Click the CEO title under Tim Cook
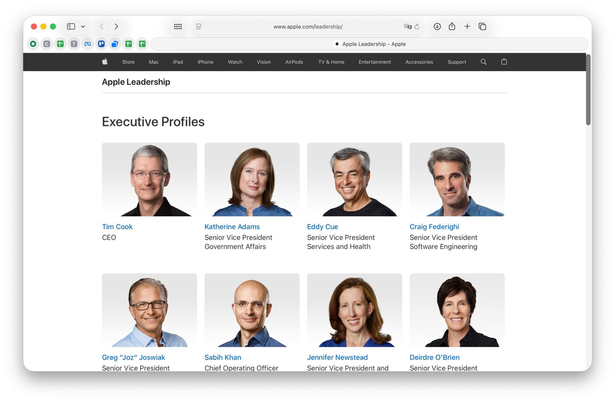The height and width of the screenshot is (402, 615). 109,238
